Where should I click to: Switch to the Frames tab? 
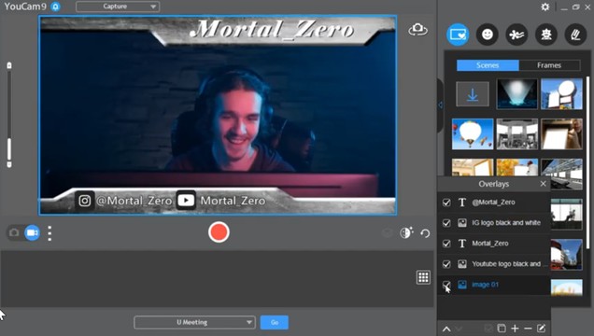[549, 65]
